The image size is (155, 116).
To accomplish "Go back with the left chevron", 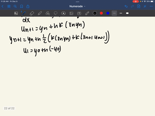I will pyautogui.click(x=3, y=6).
